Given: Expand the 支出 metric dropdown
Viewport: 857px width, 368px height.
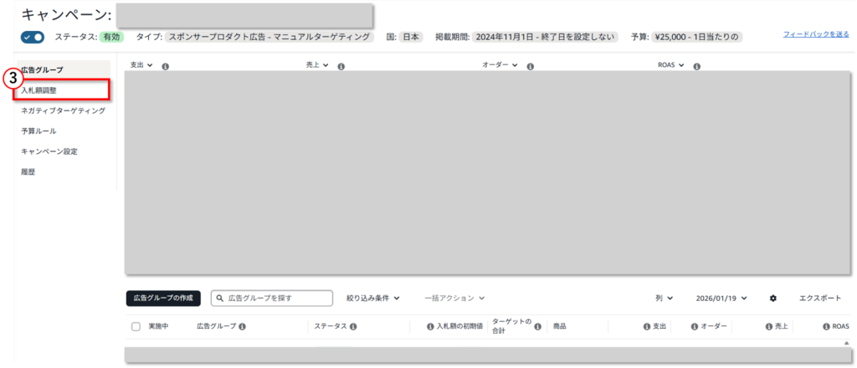Looking at the screenshot, I should pos(141,65).
